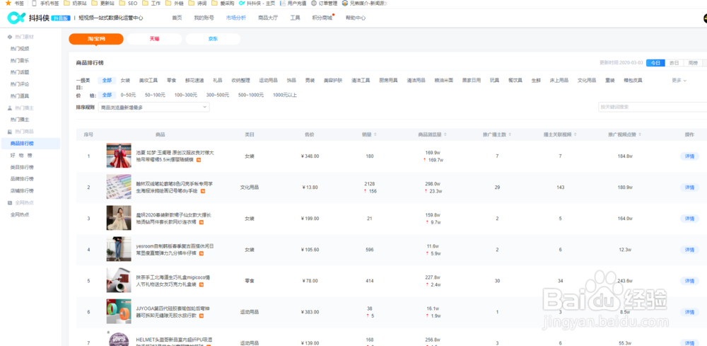Viewport: 707px width, 346px height.
Task: Open the 抖抖侠 - 主页 bookmark
Action: click(x=257, y=3)
